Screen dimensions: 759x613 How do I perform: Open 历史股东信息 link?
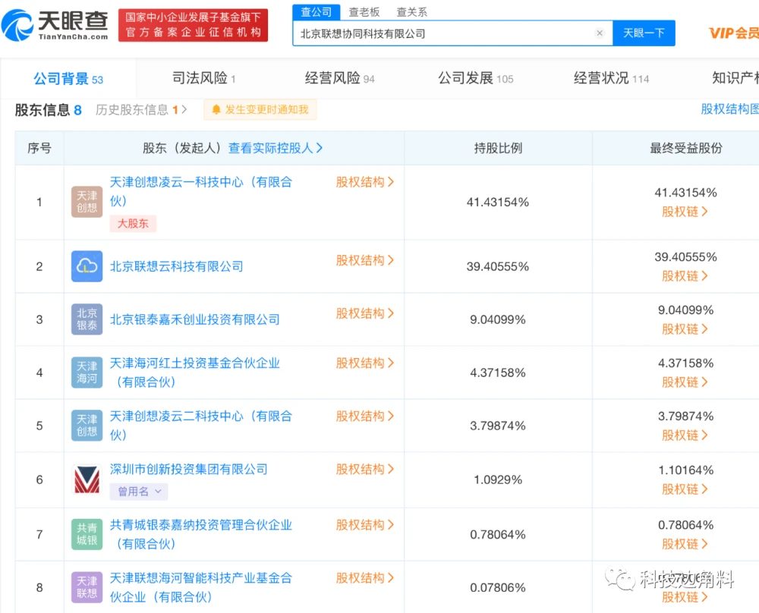(x=141, y=110)
